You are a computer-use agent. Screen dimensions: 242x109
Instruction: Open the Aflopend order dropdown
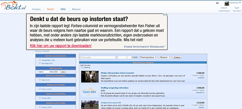tap(165, 57)
